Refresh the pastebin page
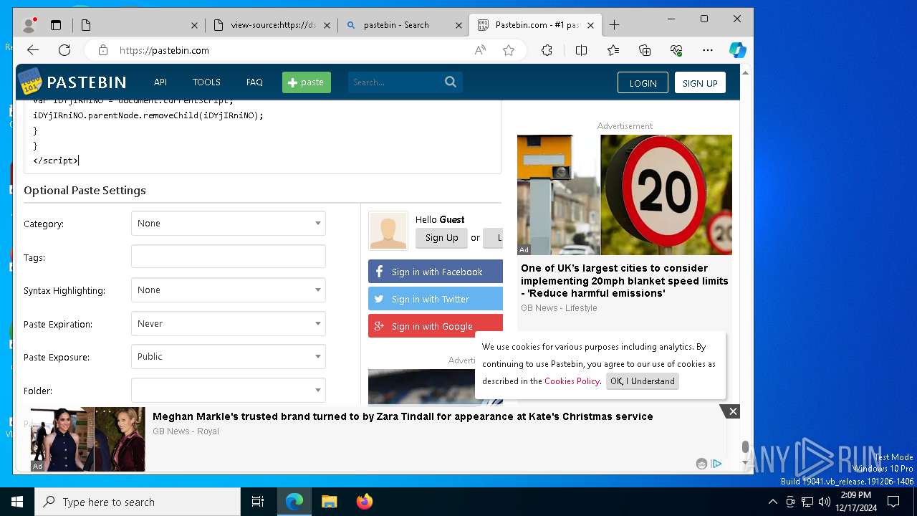 click(64, 50)
